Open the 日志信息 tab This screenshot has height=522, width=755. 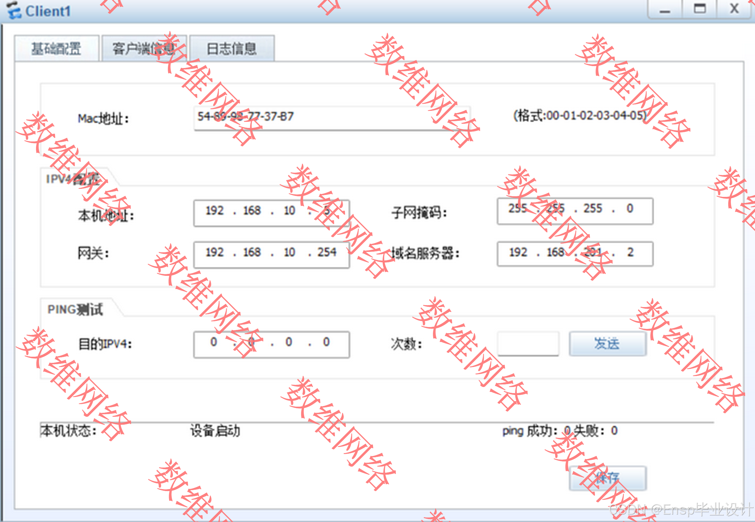pos(232,49)
